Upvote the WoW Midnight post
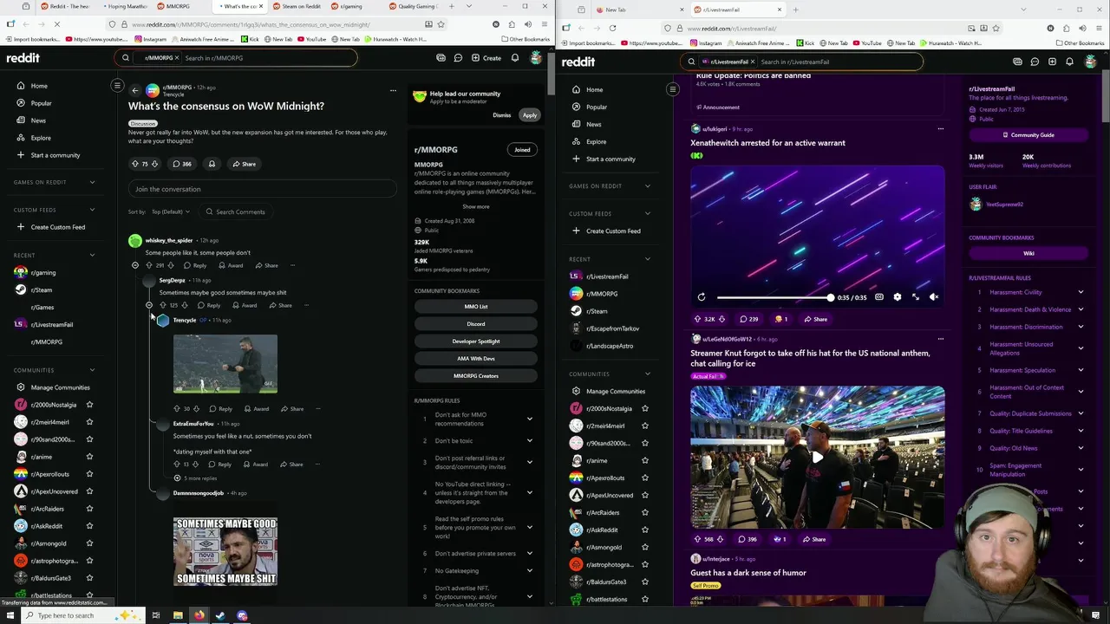Image resolution: width=1110 pixels, height=624 pixels. point(134,164)
